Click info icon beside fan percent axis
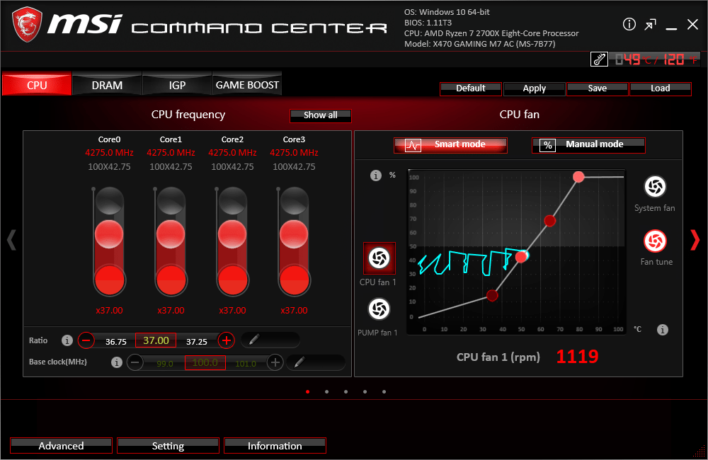This screenshot has height=460, width=708. pyautogui.click(x=376, y=175)
